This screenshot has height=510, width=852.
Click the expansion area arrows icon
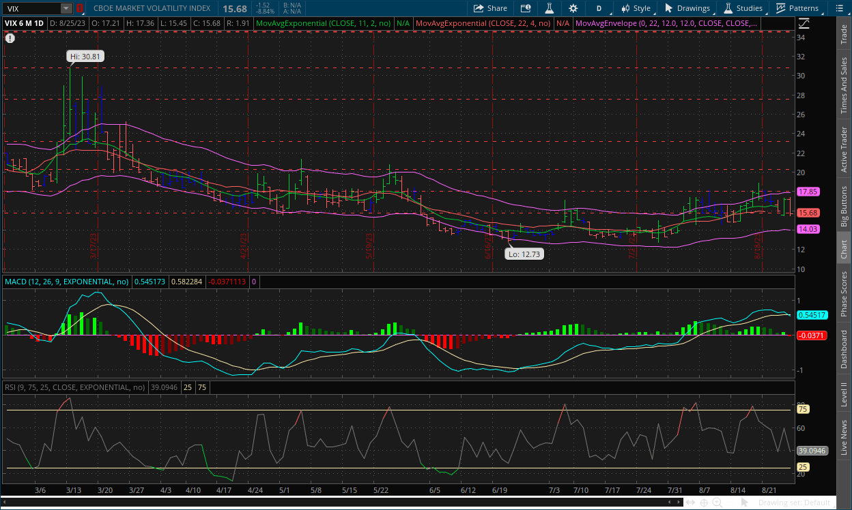click(691, 503)
